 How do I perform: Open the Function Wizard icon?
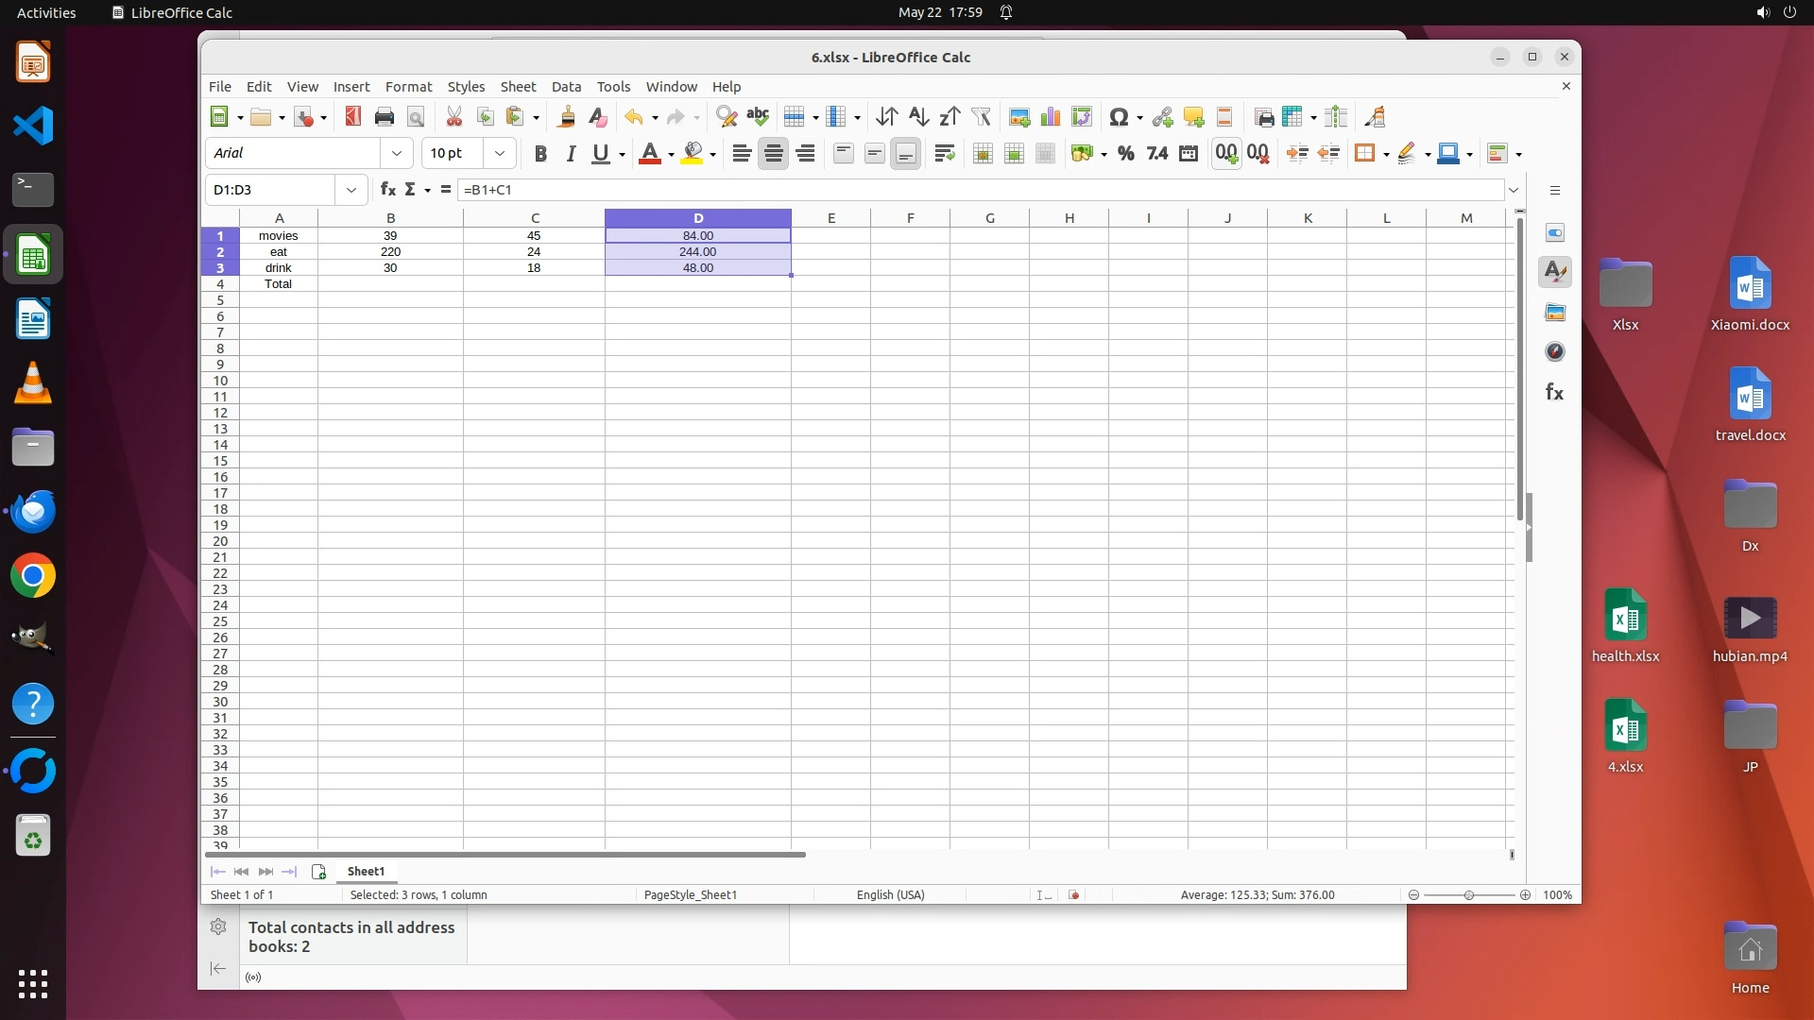387,190
